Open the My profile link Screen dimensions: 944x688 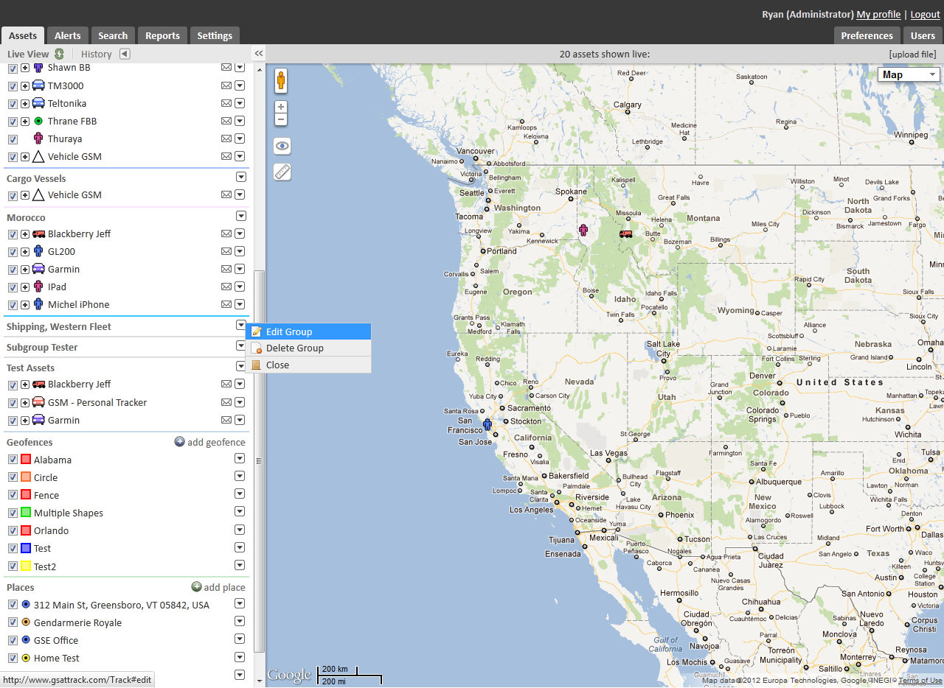pos(878,14)
